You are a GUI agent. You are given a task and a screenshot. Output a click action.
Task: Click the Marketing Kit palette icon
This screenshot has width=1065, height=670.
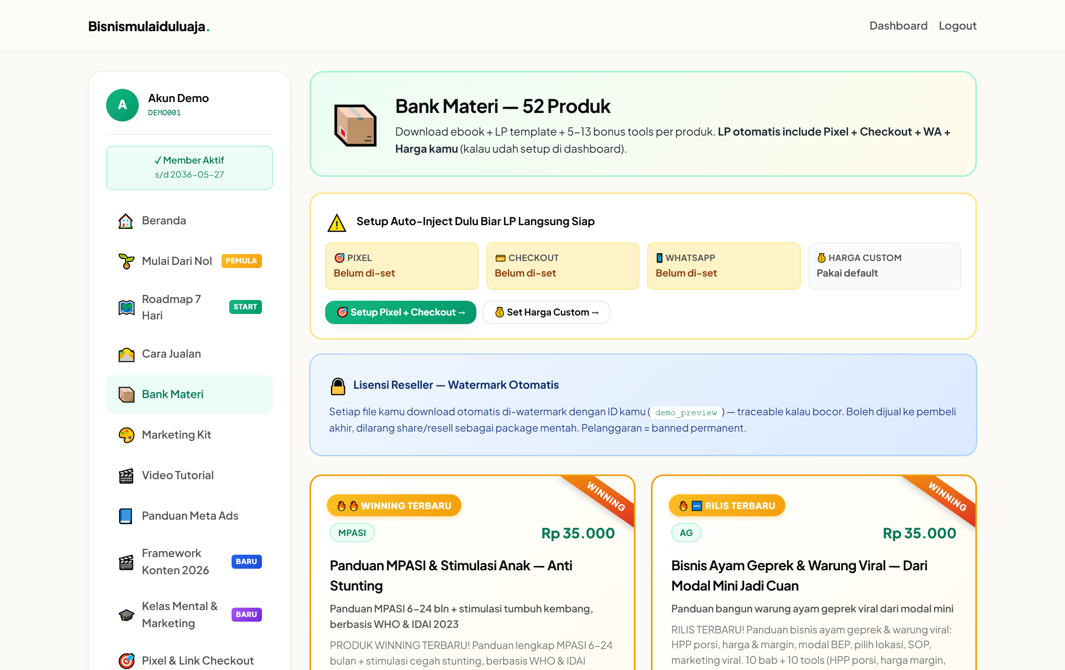tap(126, 435)
